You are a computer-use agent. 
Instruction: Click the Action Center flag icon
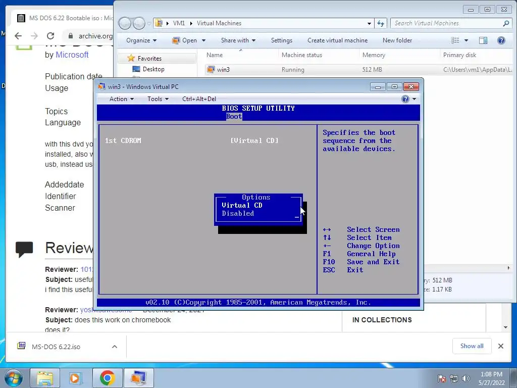click(x=441, y=378)
